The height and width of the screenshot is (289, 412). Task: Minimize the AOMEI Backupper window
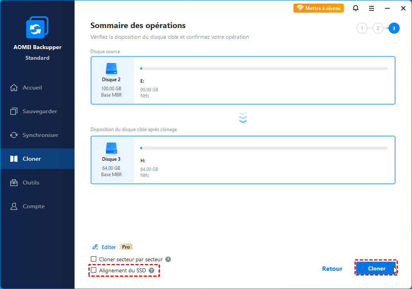click(x=387, y=8)
